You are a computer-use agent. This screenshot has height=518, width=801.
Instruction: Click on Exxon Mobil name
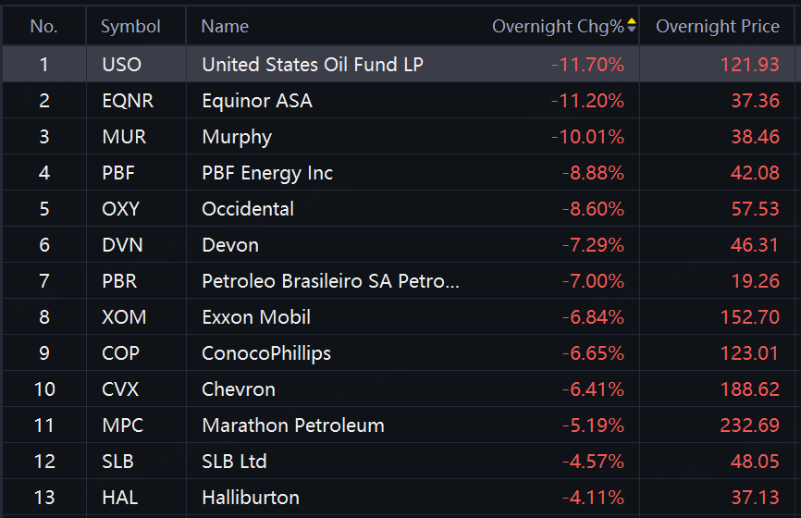(x=256, y=317)
